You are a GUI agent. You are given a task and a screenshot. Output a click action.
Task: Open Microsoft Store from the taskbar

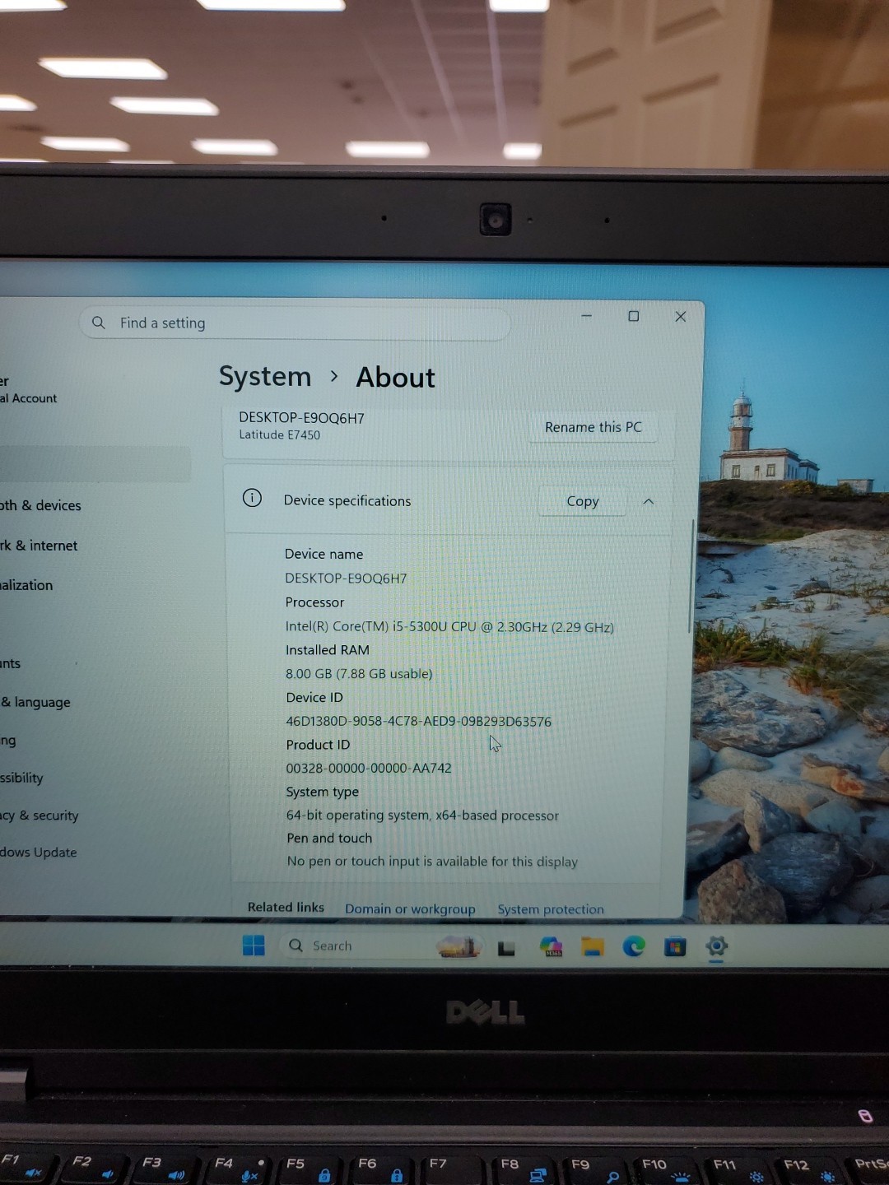click(675, 947)
